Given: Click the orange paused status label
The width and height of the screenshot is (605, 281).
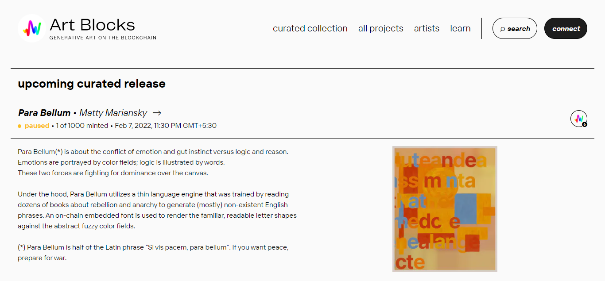Looking at the screenshot, I should 37,126.
